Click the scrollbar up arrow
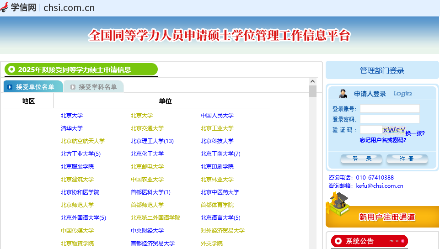This screenshot has height=249, width=440. (x=312, y=81)
